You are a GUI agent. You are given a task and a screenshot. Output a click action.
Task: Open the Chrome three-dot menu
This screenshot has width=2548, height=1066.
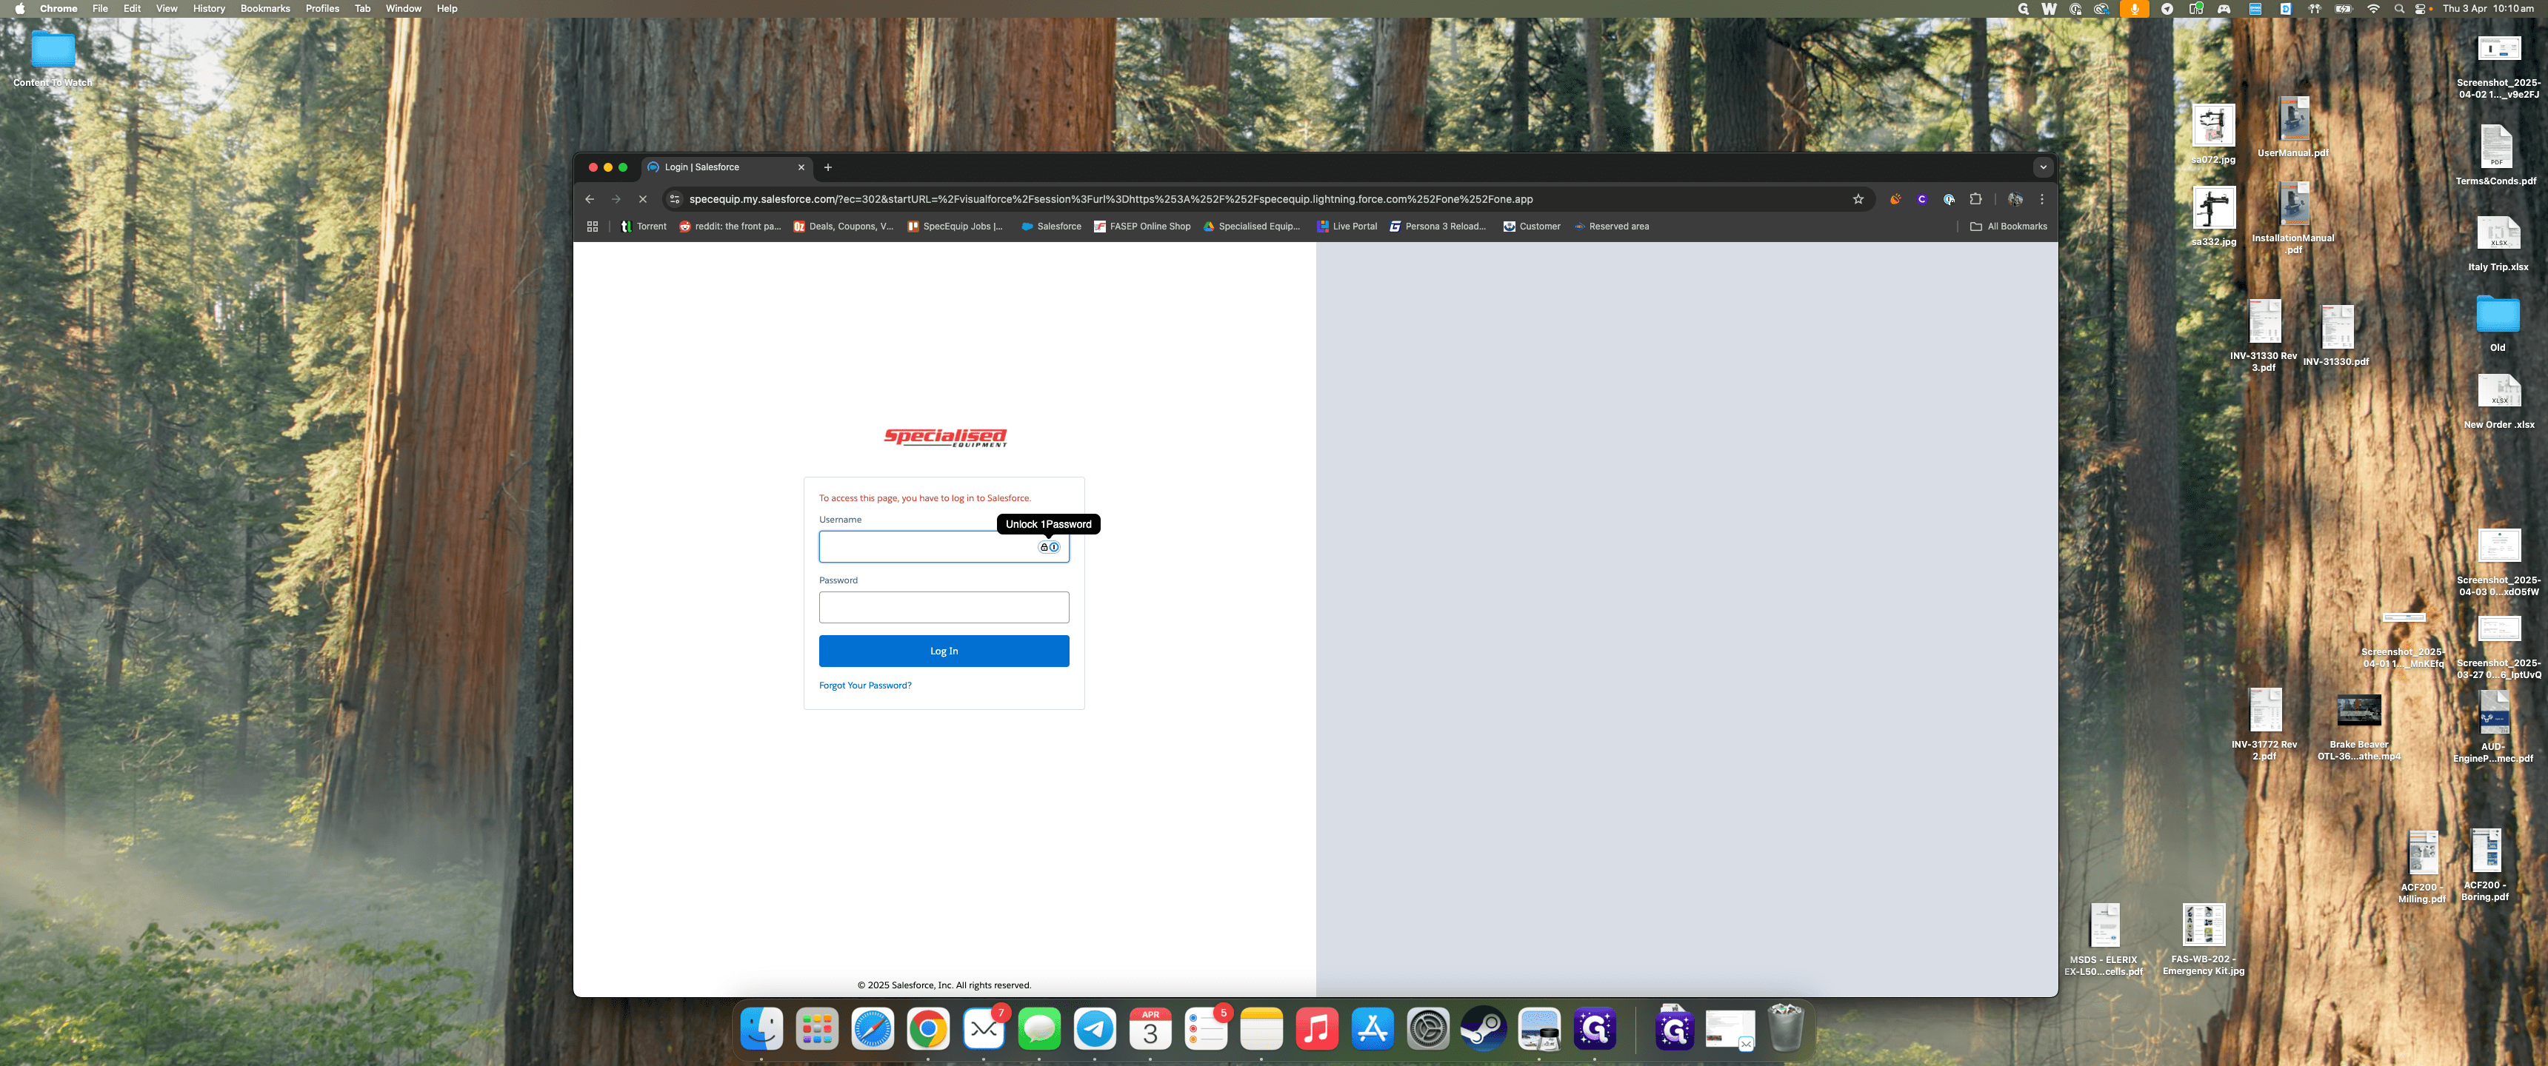coord(2041,198)
